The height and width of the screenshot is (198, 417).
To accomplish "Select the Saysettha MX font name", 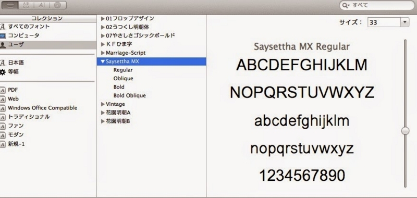I will 122,61.
